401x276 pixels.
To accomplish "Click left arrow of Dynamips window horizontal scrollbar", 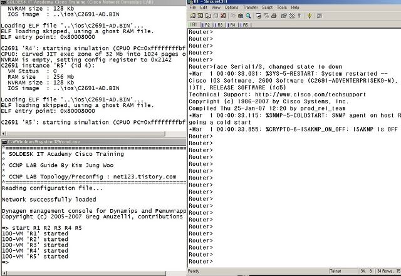I will click(3, 133).
